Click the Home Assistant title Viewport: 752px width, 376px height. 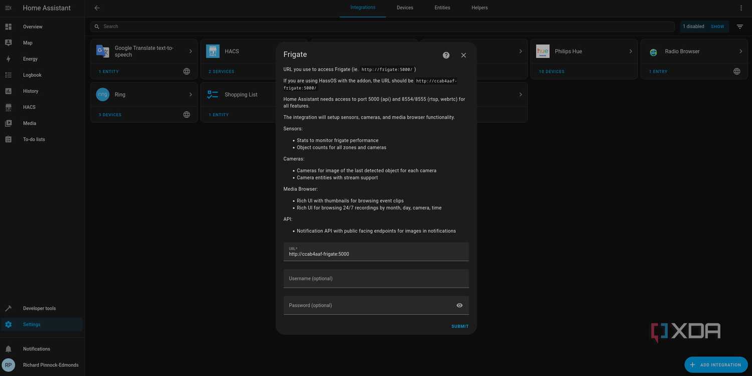click(47, 8)
